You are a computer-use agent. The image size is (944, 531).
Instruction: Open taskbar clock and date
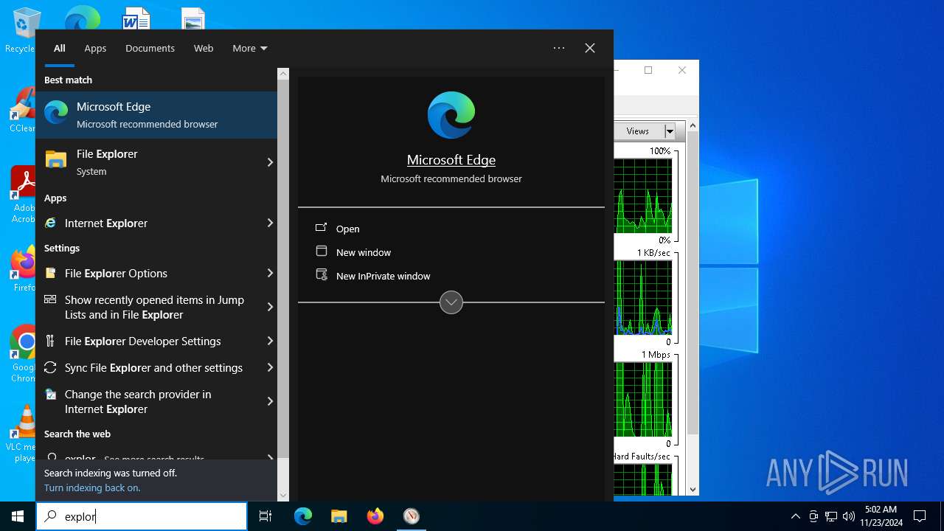click(x=881, y=516)
